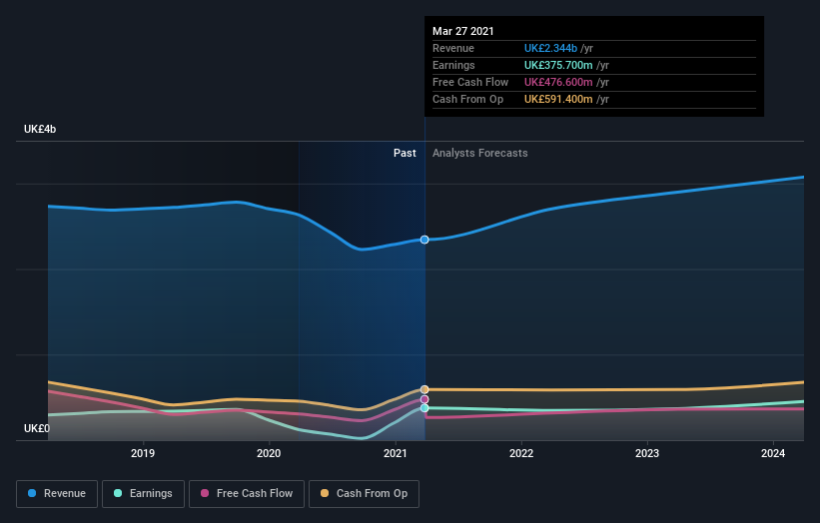Viewport: 820px width, 523px height.
Task: Click the UK£2.344b revenue value in tooltip
Action: pyautogui.click(x=550, y=48)
